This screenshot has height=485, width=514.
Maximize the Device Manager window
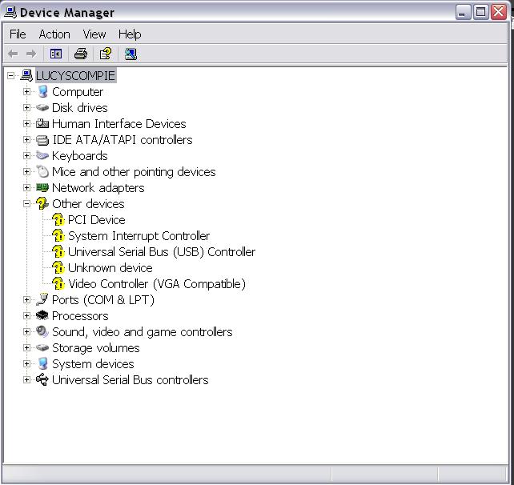point(481,13)
